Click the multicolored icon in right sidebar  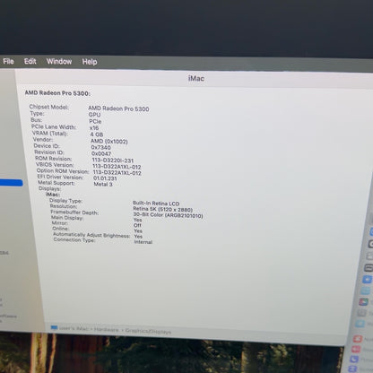point(363,301)
